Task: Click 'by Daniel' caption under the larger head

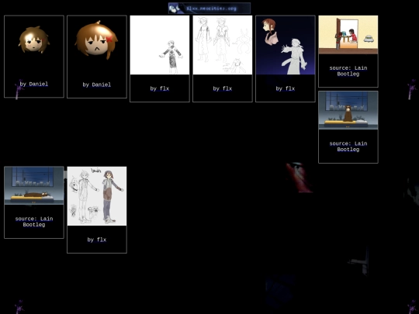Action: click(97, 85)
